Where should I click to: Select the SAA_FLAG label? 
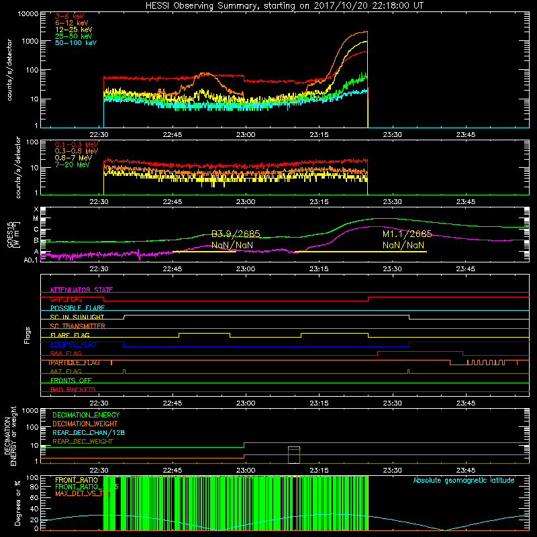pos(66,353)
